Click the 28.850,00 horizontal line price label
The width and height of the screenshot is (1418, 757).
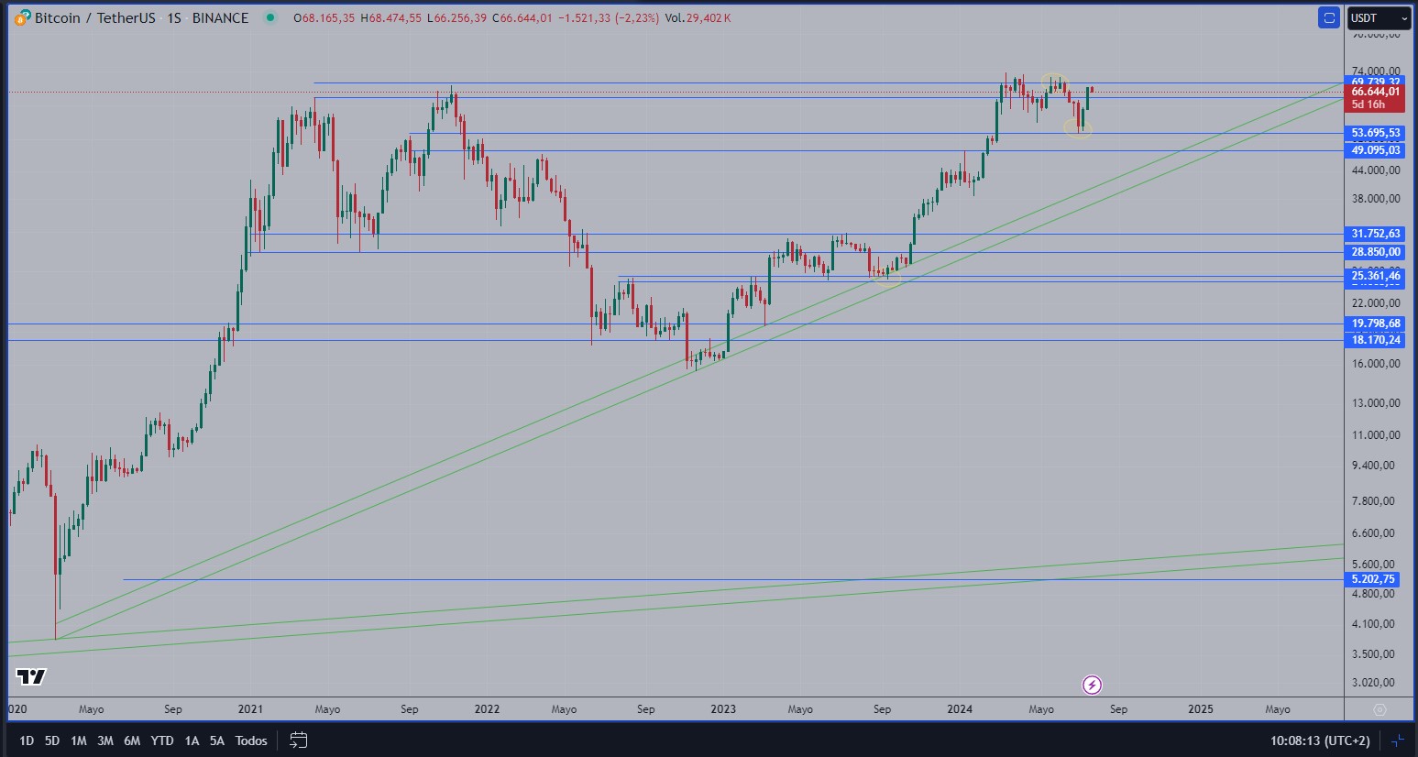coord(1376,252)
